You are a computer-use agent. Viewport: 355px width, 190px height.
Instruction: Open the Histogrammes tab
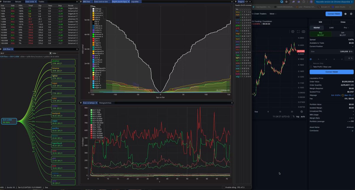pos(105,103)
